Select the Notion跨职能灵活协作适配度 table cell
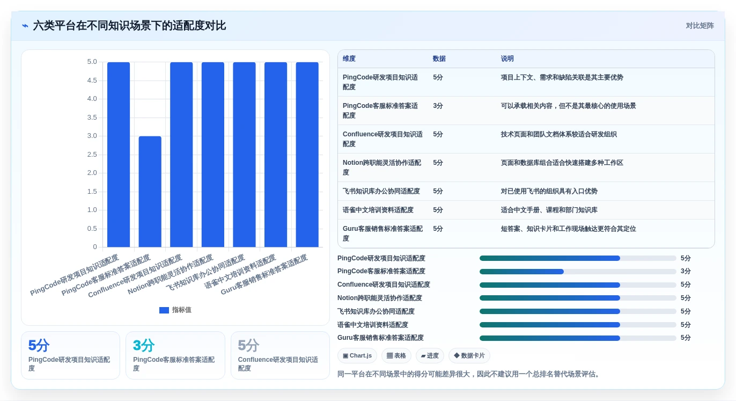This screenshot has height=401, width=736. 382,167
